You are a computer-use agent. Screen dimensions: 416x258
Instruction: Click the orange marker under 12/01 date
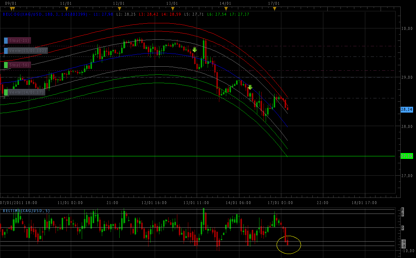point(119,8)
